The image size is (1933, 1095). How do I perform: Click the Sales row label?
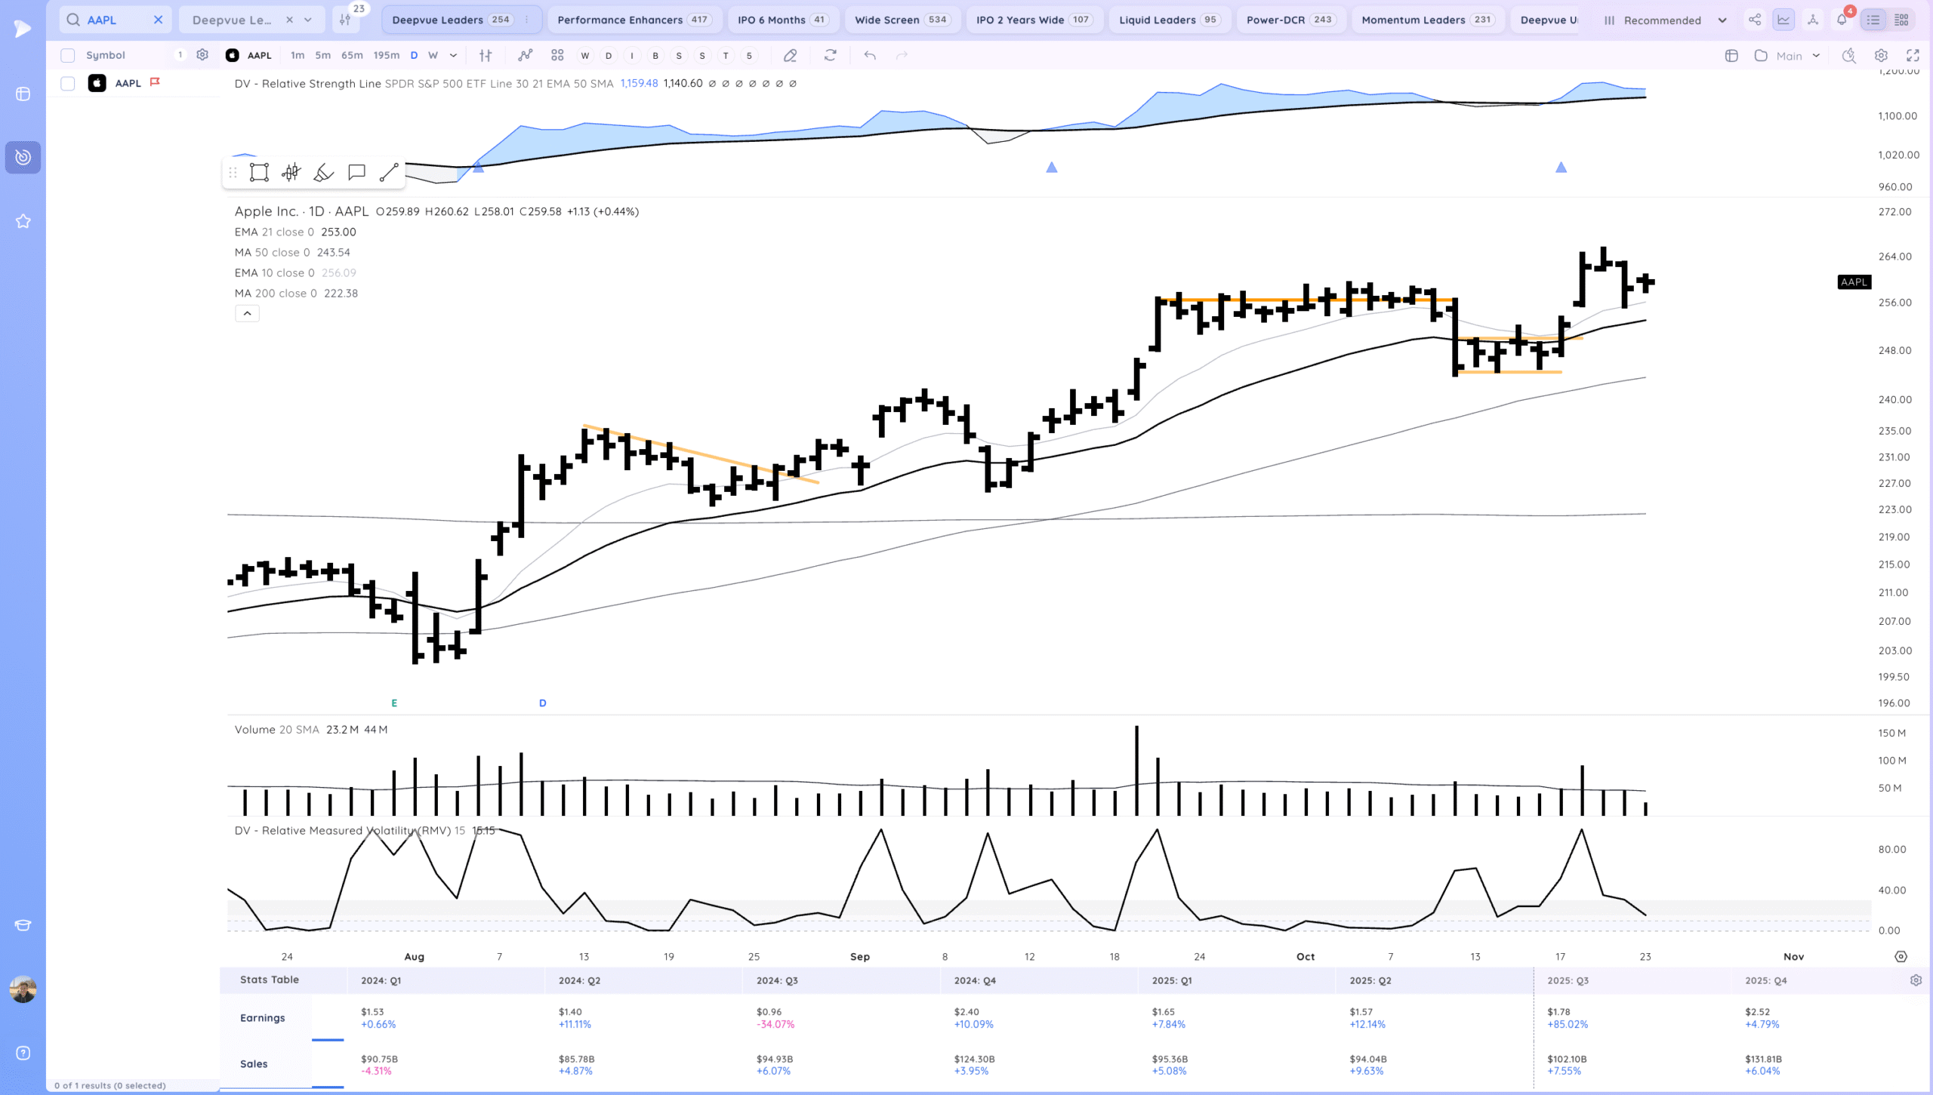click(x=254, y=1063)
